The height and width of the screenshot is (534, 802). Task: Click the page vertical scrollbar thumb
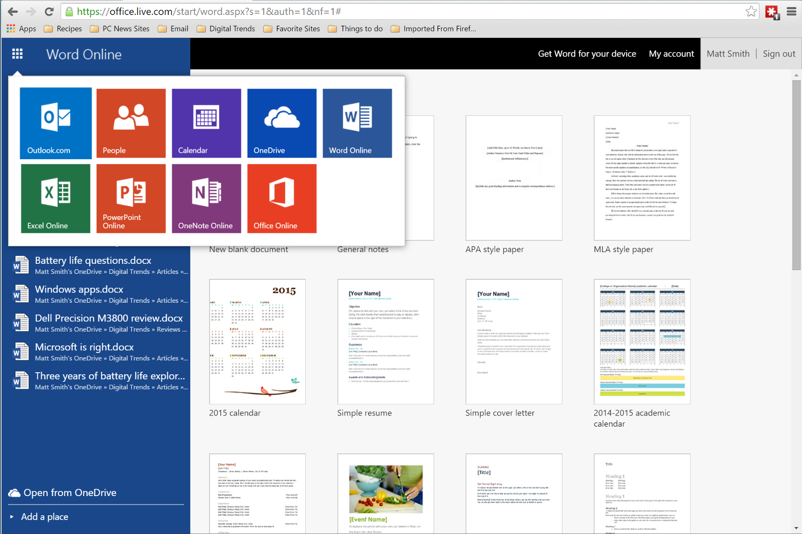coord(797,175)
